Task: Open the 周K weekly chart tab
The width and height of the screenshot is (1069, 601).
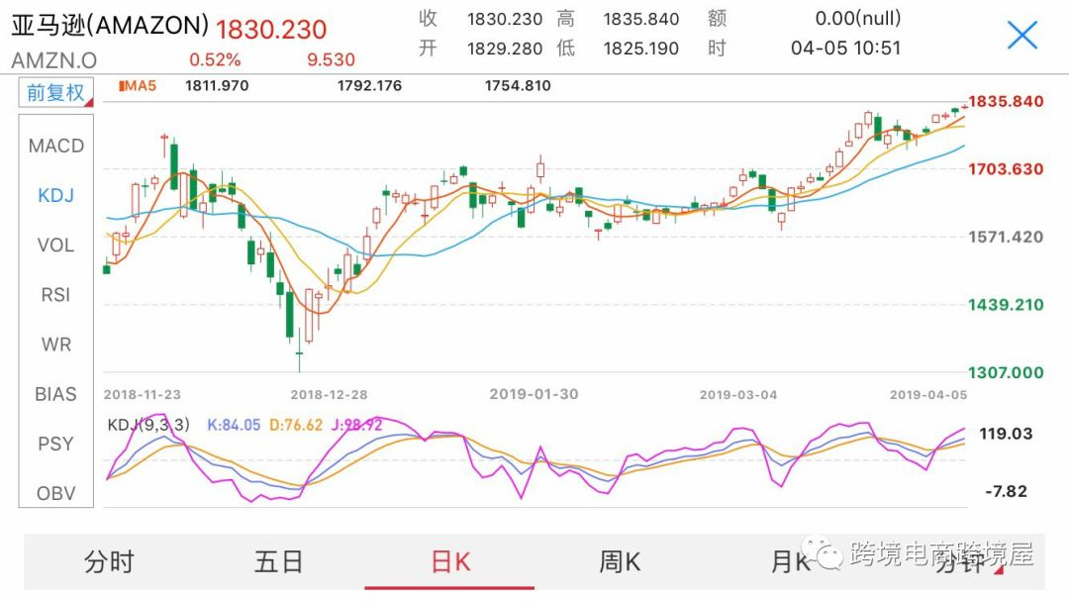Action: pos(620,562)
